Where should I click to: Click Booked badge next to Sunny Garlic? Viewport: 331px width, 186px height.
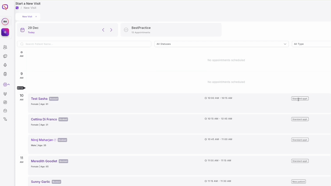click(x=56, y=182)
